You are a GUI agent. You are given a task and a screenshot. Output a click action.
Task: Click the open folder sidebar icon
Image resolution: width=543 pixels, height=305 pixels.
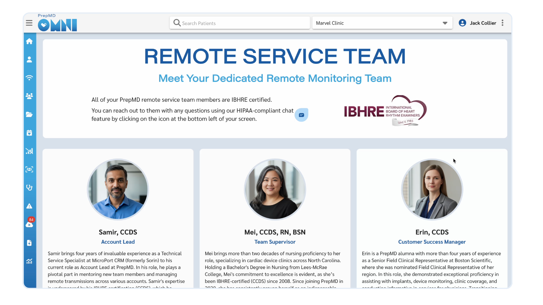(29, 114)
